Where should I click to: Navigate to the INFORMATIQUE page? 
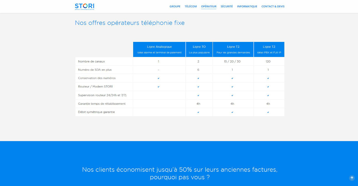(x=247, y=6)
